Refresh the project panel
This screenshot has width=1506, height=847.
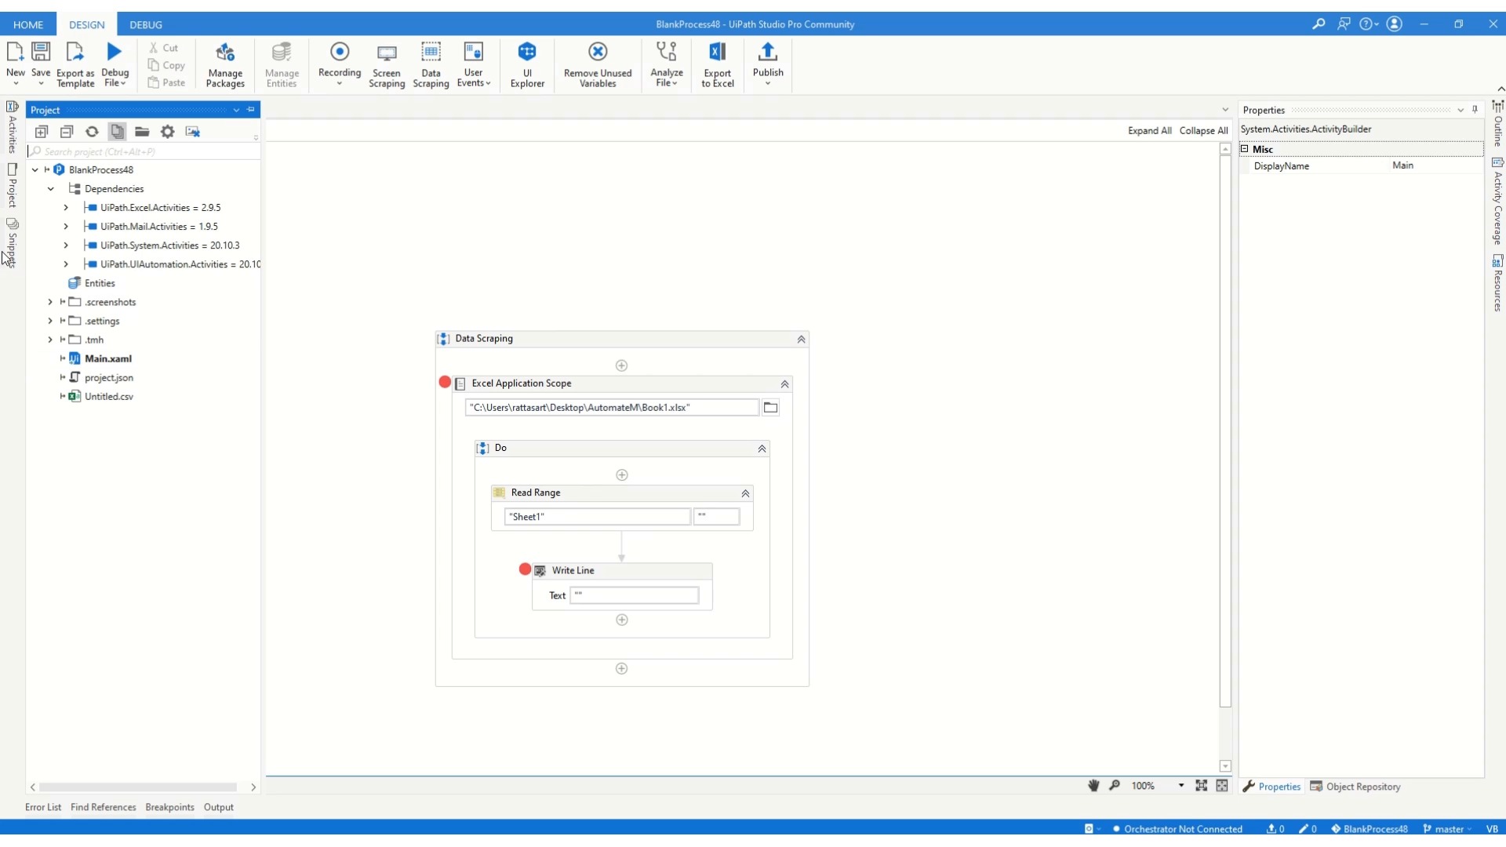92,132
